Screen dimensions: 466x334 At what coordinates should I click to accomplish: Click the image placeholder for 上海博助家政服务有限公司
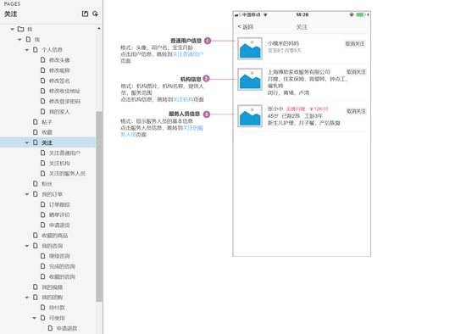pos(250,79)
